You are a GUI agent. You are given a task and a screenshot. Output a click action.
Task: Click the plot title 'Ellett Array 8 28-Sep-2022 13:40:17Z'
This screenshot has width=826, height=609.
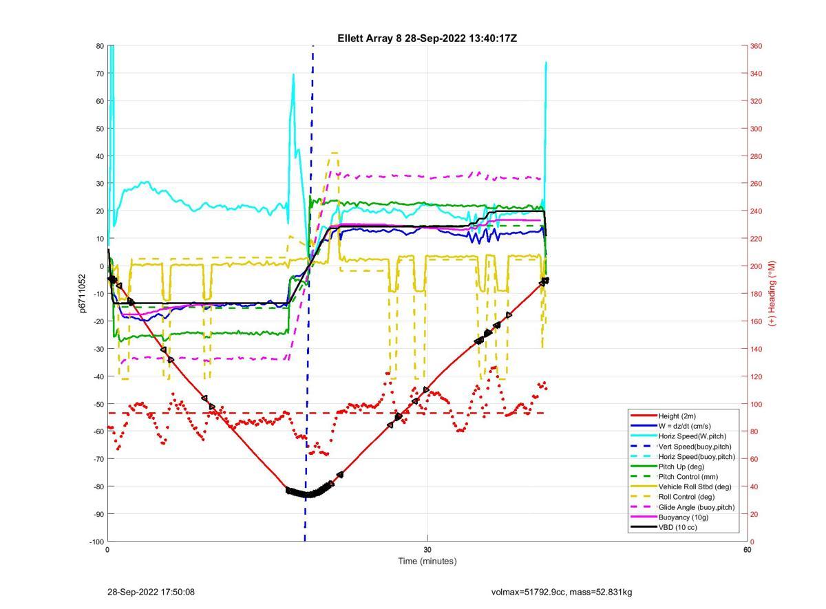click(427, 39)
